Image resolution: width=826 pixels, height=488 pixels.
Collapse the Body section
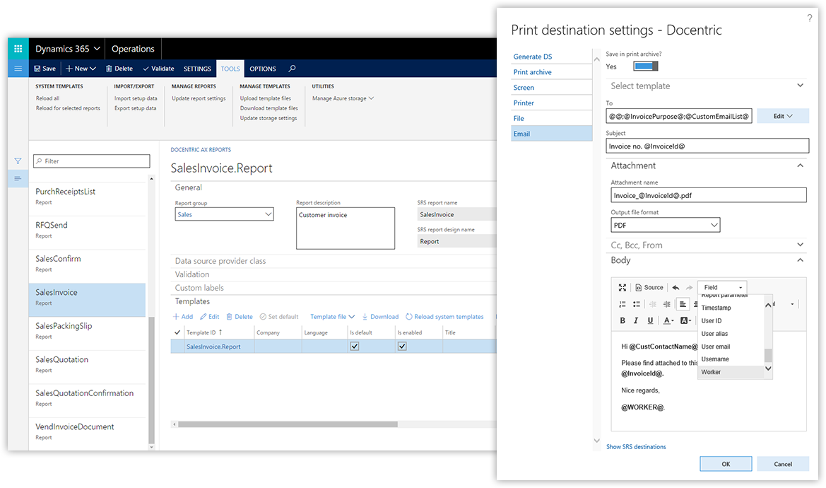pos(707,260)
